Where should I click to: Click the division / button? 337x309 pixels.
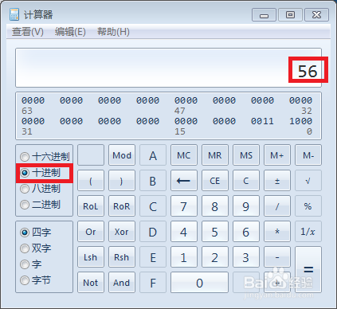point(277,206)
